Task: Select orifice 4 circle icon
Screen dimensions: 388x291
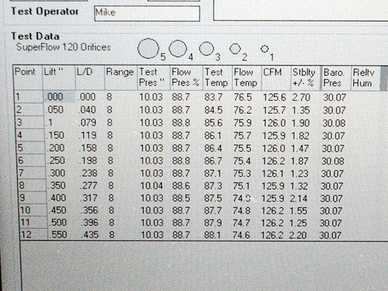Action: pyautogui.click(x=178, y=48)
